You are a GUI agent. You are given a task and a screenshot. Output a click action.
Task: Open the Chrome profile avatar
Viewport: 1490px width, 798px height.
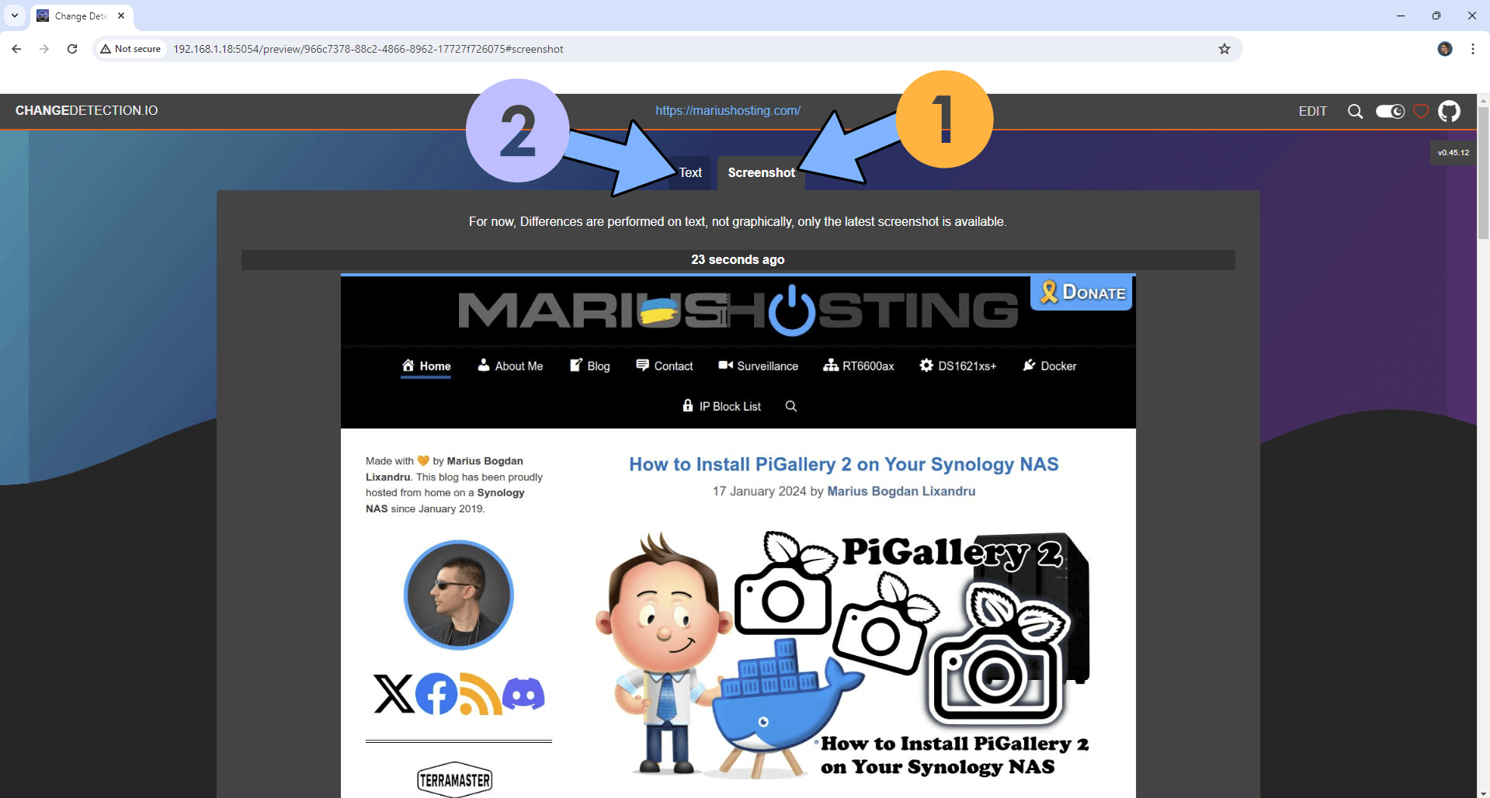click(1445, 49)
